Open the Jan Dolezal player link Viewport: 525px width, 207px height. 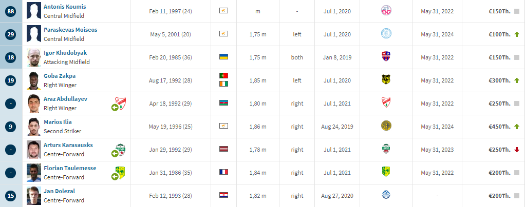[x=59, y=191]
